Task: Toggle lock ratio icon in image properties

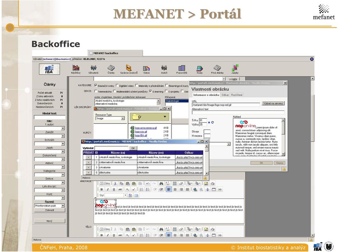Action: click(x=209, y=122)
